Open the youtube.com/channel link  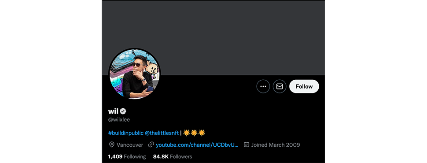click(197, 145)
